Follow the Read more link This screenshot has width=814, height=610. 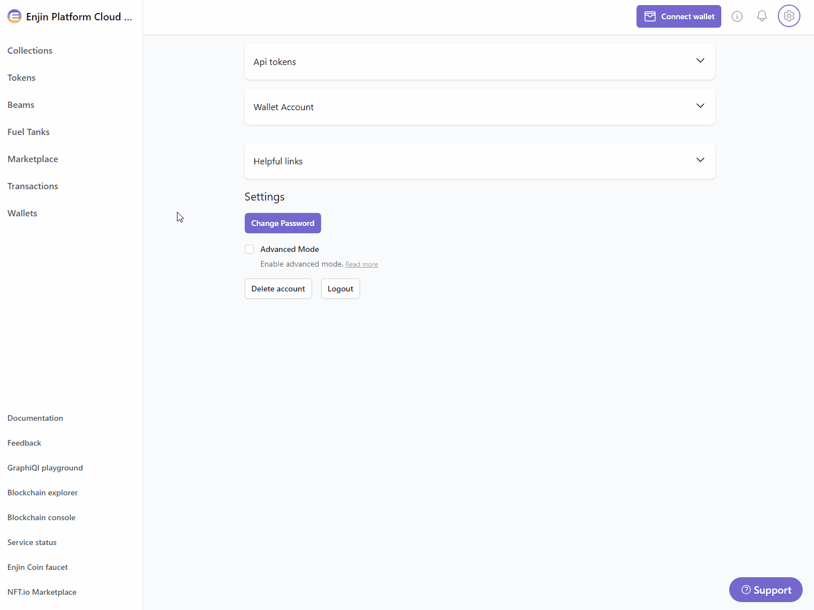[362, 264]
